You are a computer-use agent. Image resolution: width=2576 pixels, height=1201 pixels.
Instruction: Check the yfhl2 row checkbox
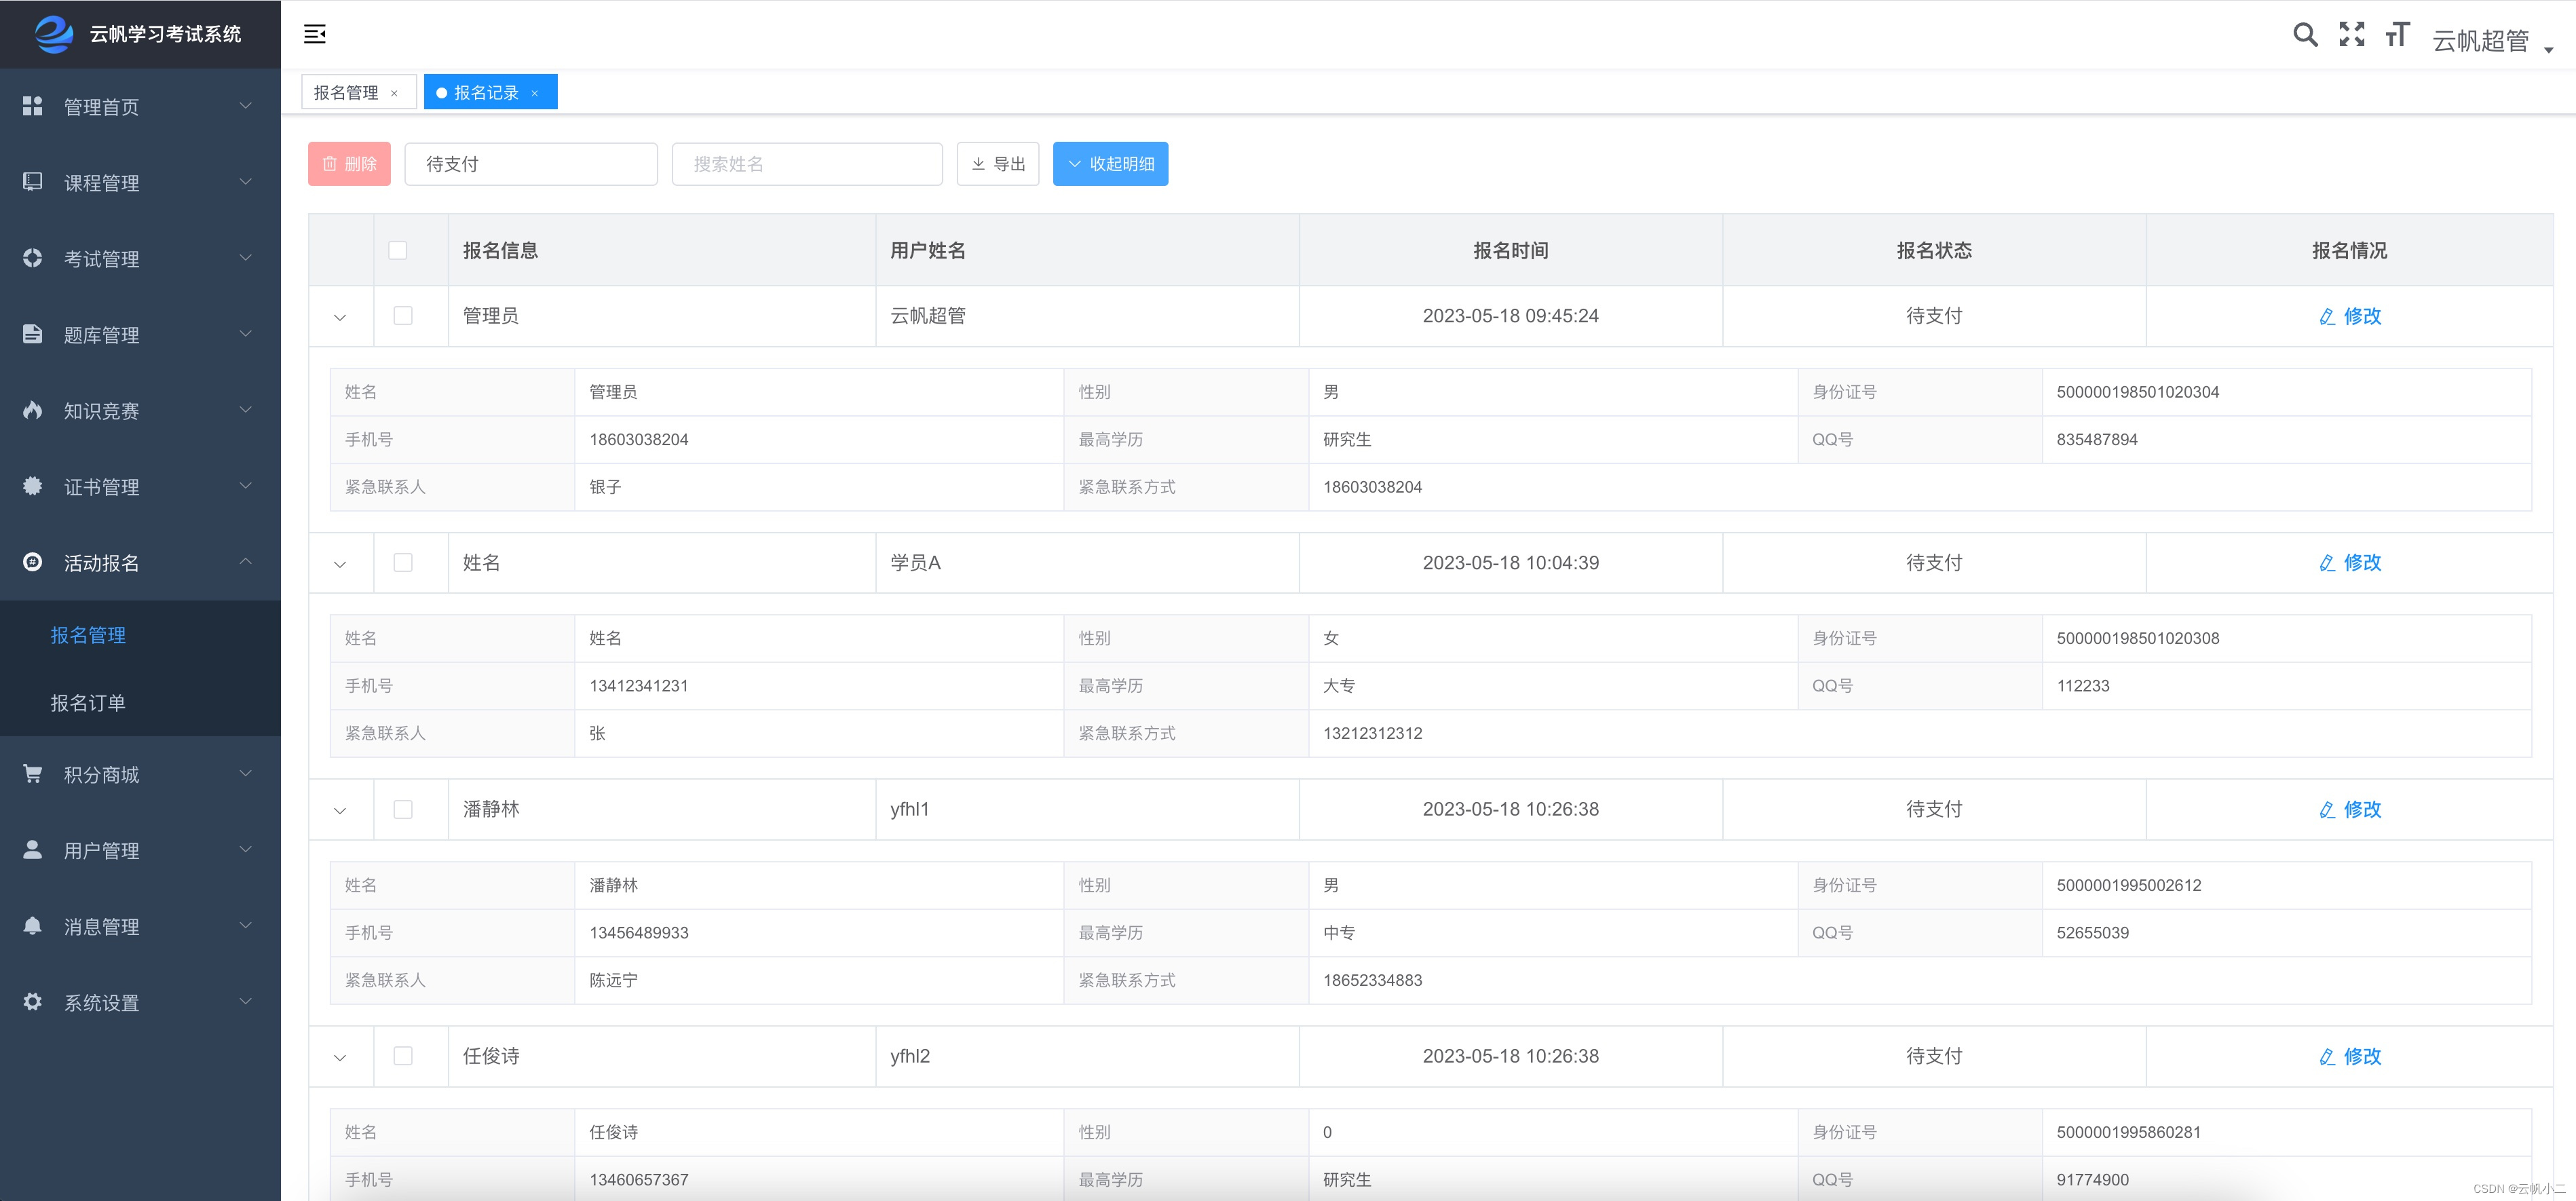click(403, 1056)
